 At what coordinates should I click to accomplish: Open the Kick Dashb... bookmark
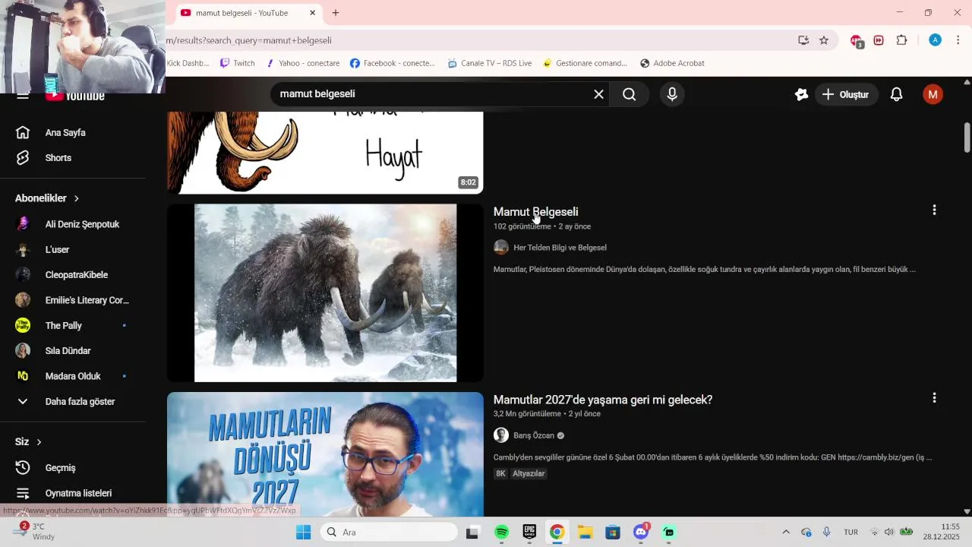click(188, 63)
